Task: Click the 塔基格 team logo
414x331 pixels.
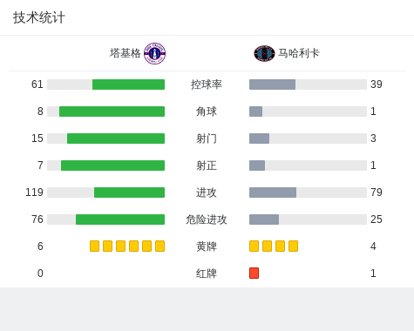Action: pyautogui.click(x=154, y=53)
